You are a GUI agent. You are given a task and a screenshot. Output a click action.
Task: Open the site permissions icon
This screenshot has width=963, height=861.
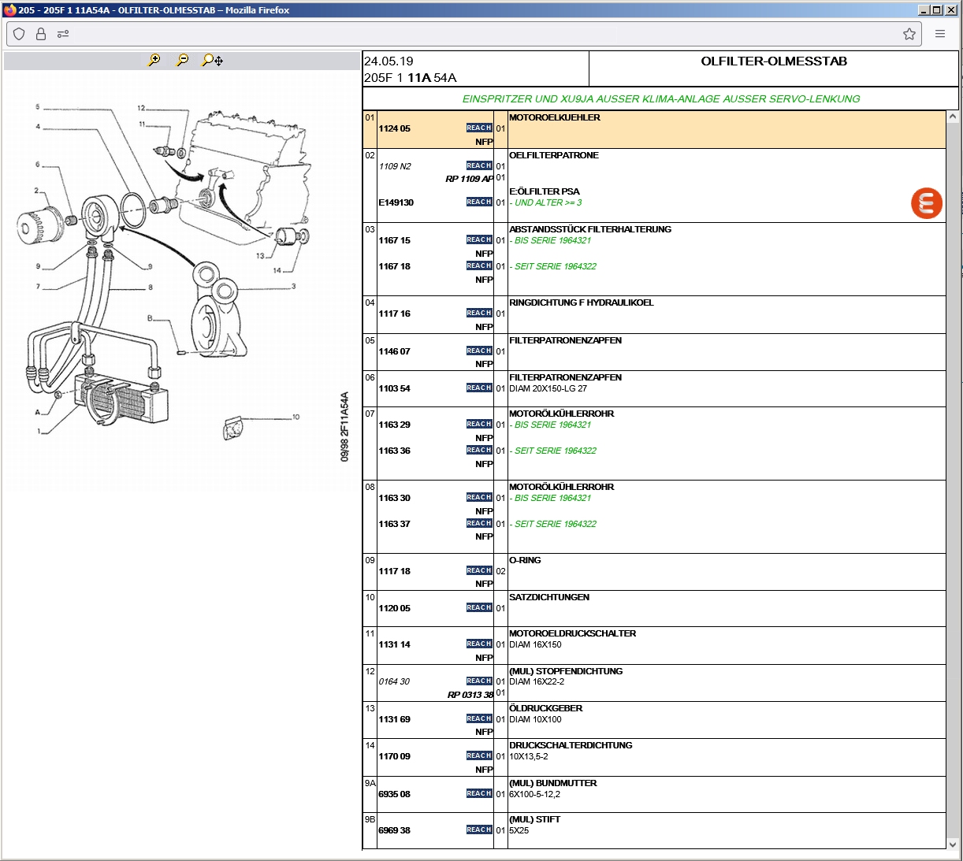(63, 34)
